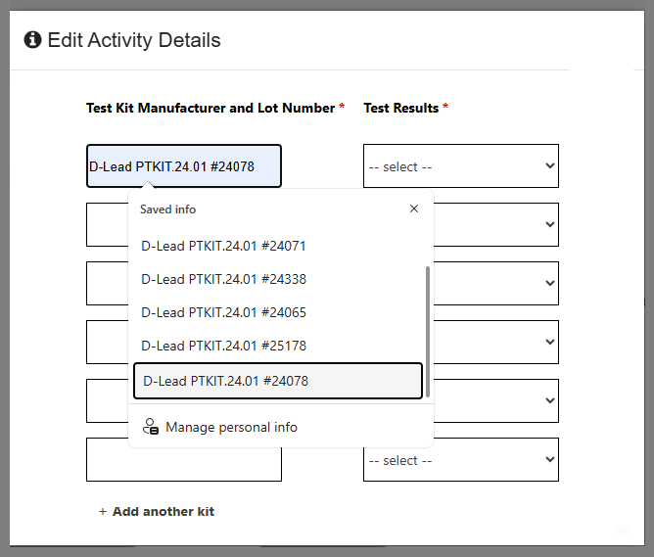This screenshot has height=557, width=654.
Task: Click the saved info list scrollbar
Action: [428, 332]
